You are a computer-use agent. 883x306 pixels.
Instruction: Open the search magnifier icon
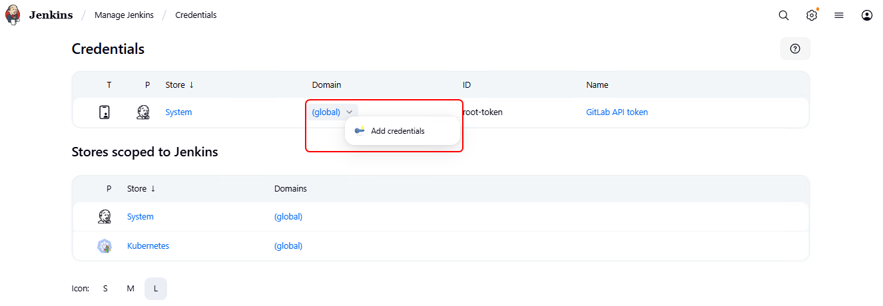tap(784, 15)
